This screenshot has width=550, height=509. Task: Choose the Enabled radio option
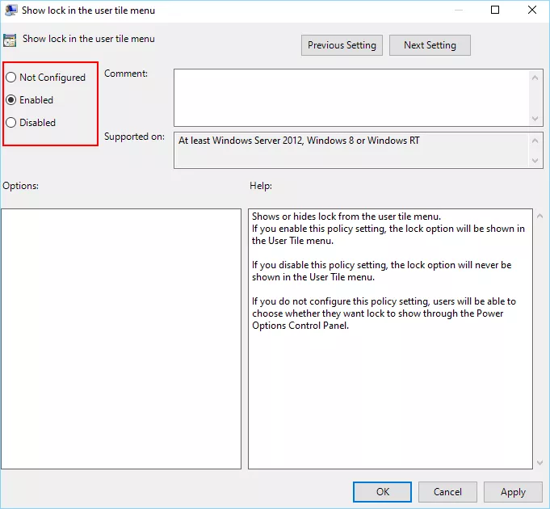[x=10, y=100]
